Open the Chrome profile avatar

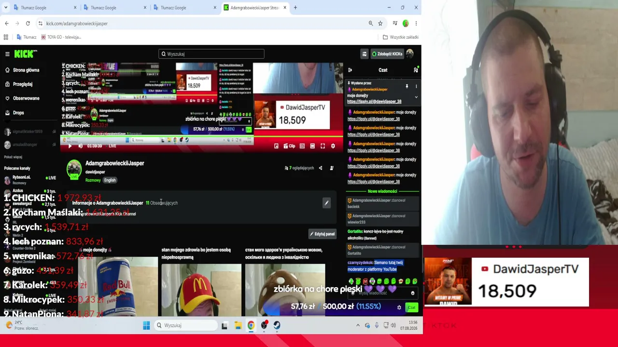[406, 23]
